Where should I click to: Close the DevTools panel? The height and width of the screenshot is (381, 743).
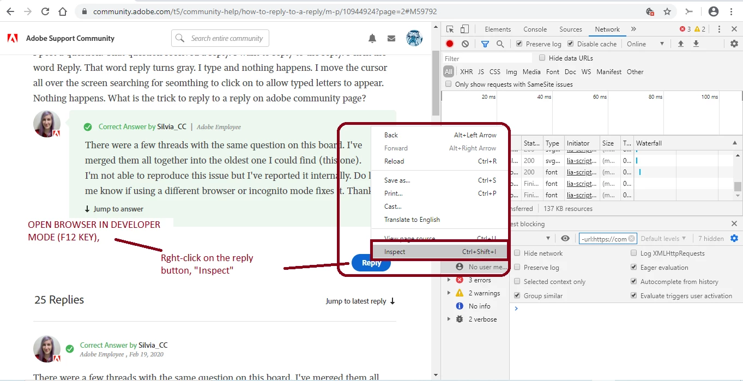pos(734,29)
